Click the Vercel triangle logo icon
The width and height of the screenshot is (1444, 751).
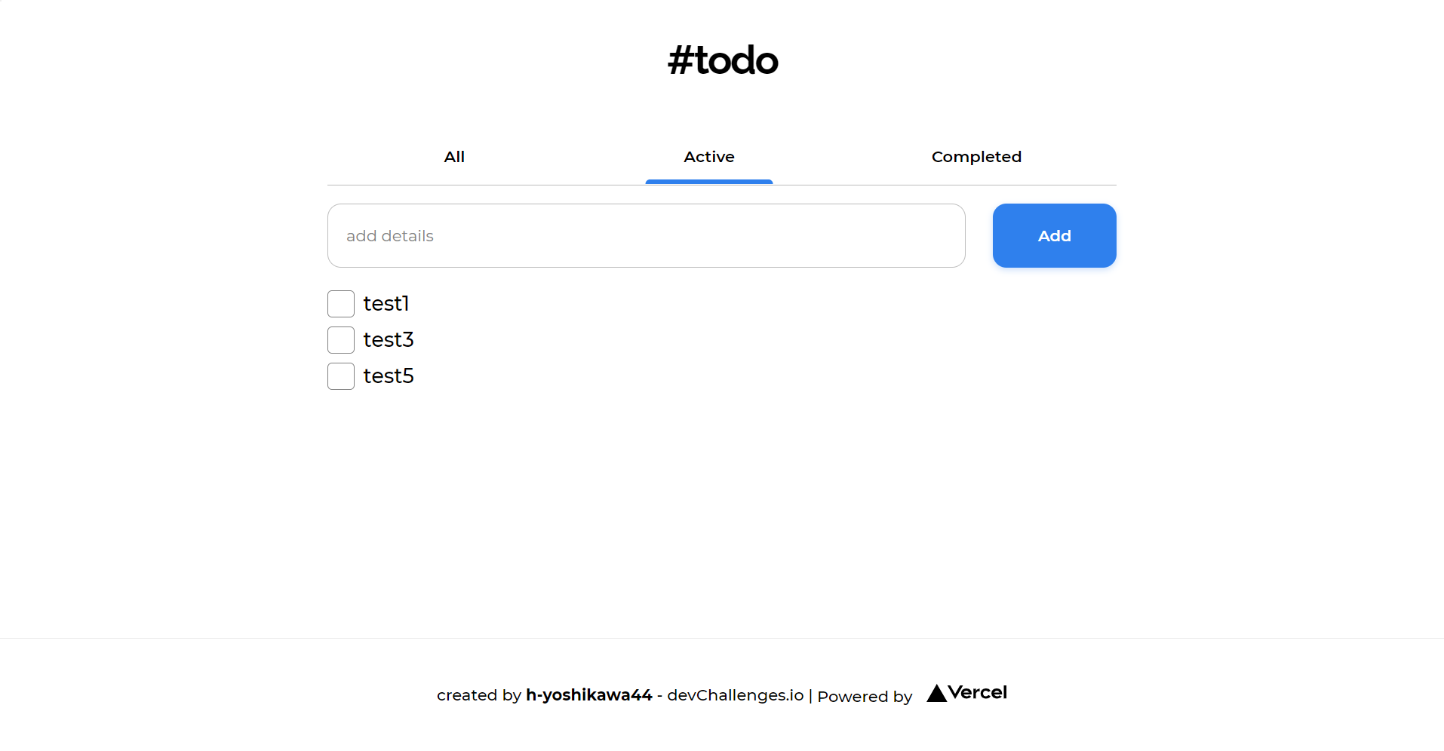point(936,693)
